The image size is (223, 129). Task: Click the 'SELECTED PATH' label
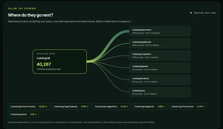pos(46,54)
